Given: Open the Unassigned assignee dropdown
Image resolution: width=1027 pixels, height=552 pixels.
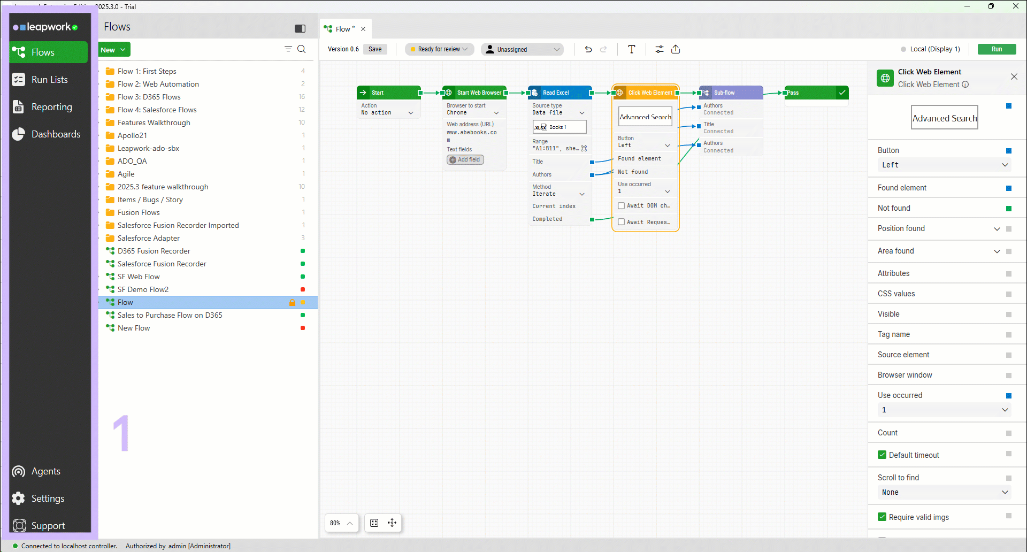Looking at the screenshot, I should [x=522, y=49].
